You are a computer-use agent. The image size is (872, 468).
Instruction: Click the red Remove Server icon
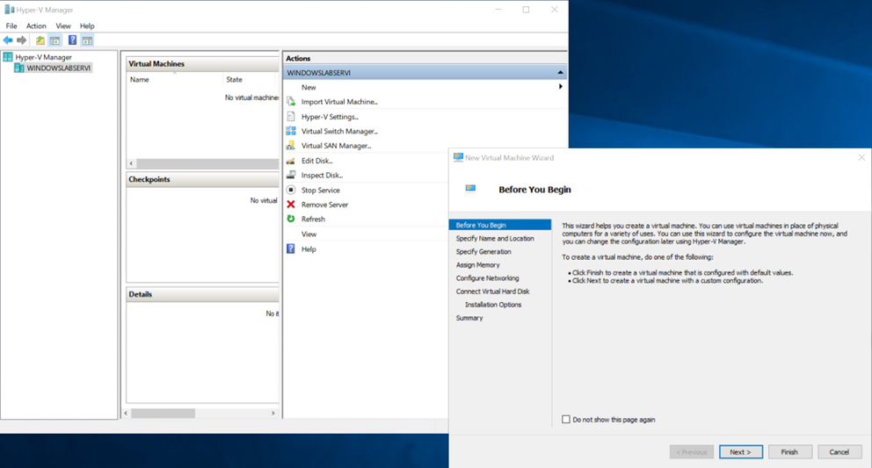click(x=291, y=205)
